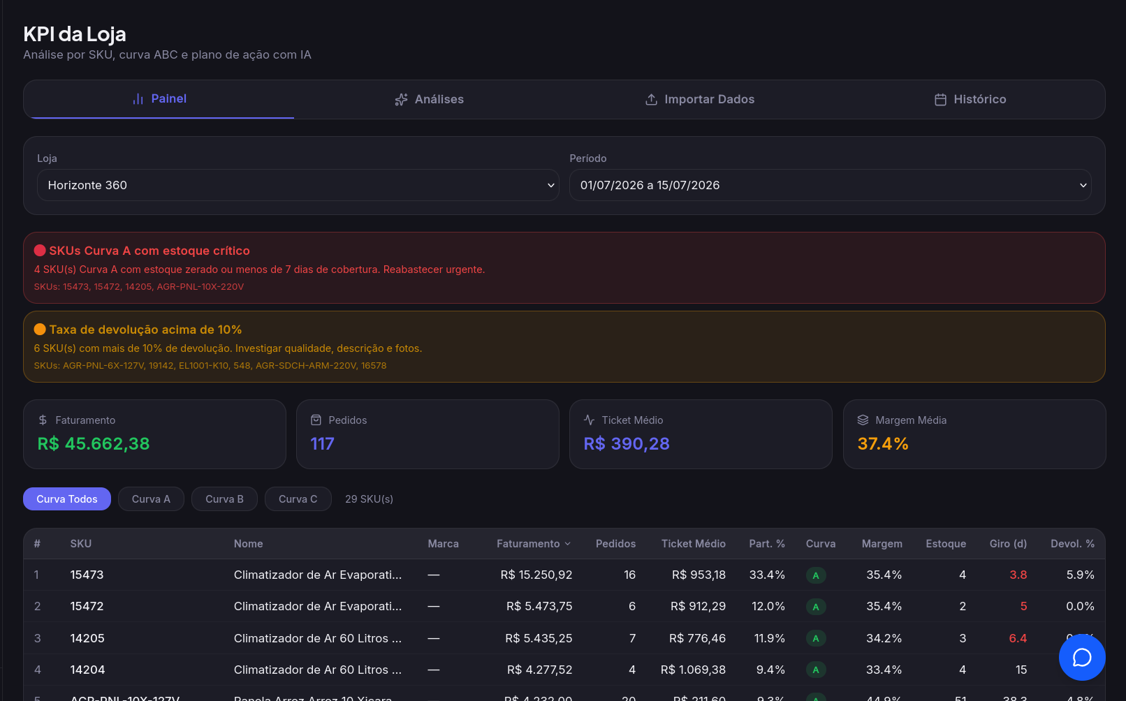The height and width of the screenshot is (701, 1126).
Task: Filter table by Curva A
Action: (151, 499)
